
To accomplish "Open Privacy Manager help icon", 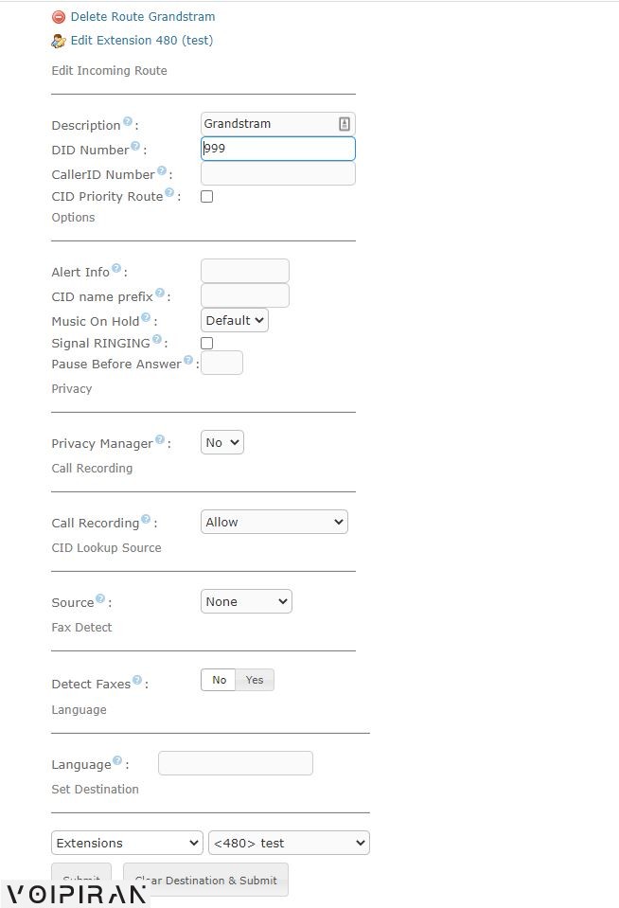I will click(160, 439).
